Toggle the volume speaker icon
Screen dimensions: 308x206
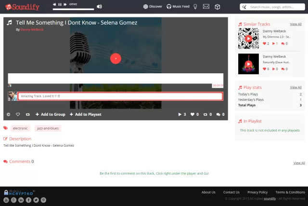[99, 6]
